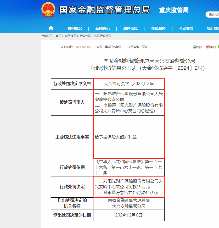Screen dimensions: 219x228
Task: Click the date cell 2024年2月6日
Action: [129, 215]
